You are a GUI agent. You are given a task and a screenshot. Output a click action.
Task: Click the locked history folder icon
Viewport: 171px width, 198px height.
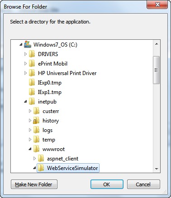(x=36, y=121)
